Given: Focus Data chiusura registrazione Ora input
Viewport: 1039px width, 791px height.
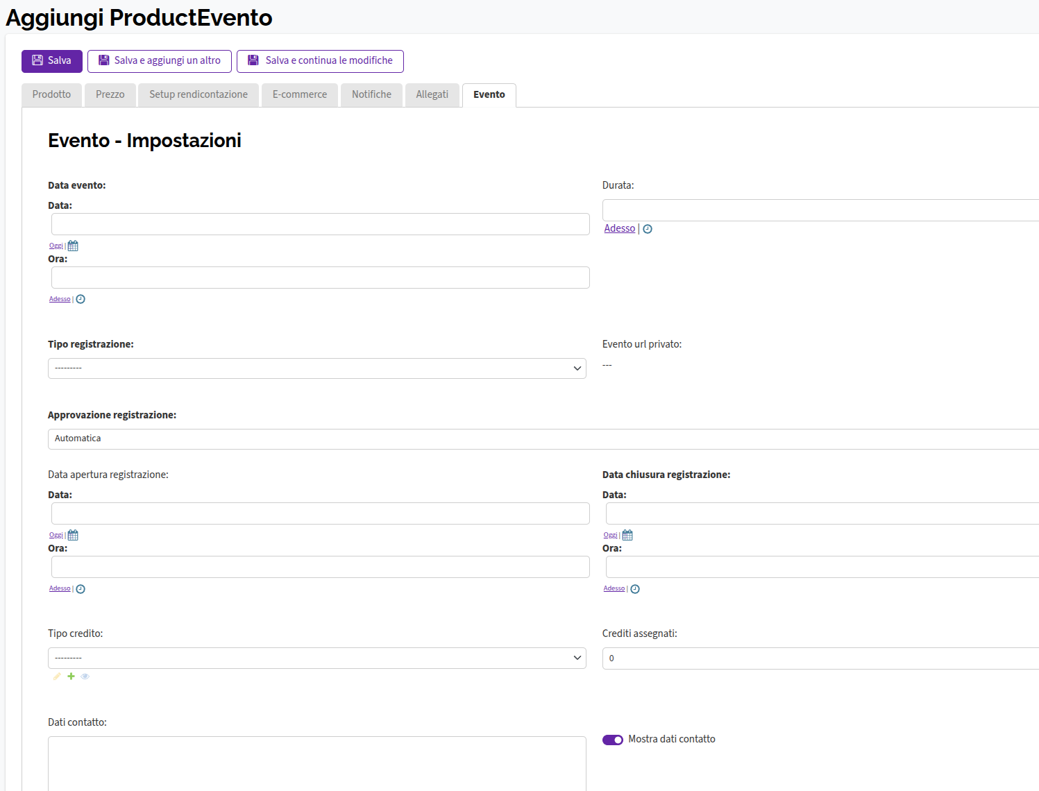Looking at the screenshot, I should pyautogui.click(x=822, y=567).
